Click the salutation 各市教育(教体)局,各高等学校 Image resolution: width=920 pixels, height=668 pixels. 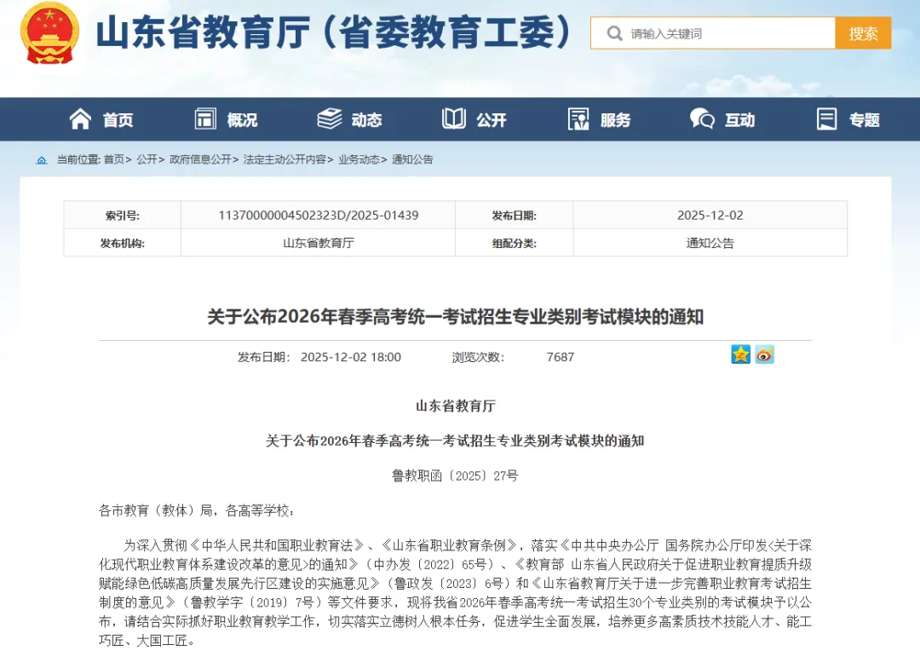coord(196,510)
